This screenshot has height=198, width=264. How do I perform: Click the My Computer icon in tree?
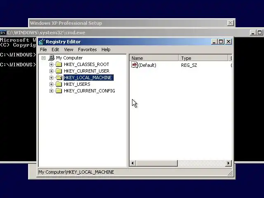[51, 58]
